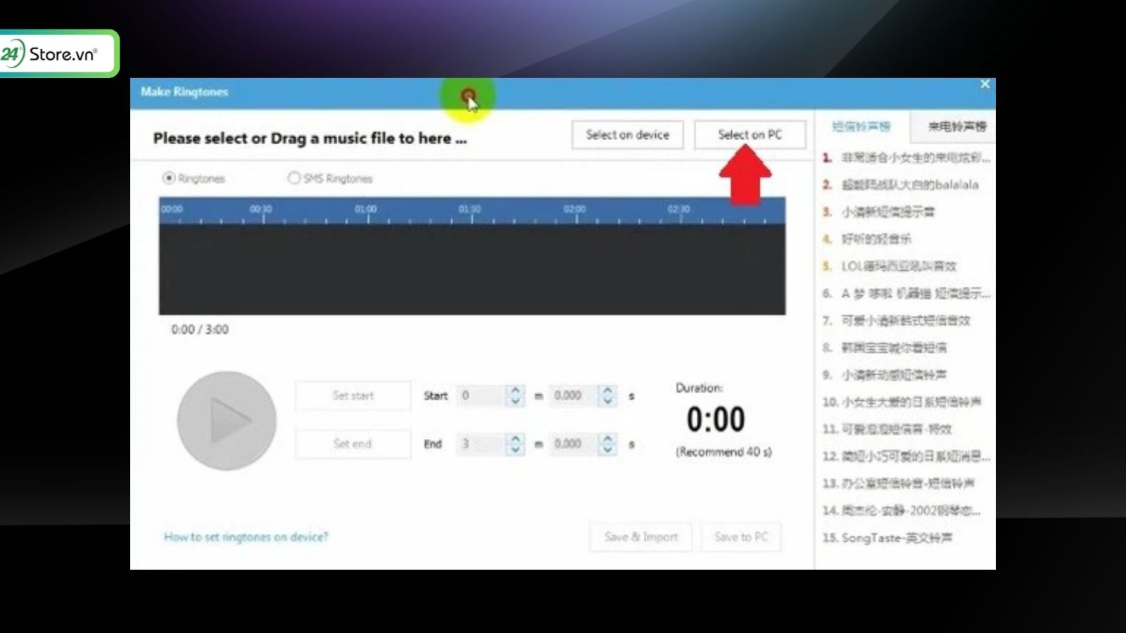Select ringtone list item number 10
Image resolution: width=1126 pixels, height=633 pixels.
(902, 402)
